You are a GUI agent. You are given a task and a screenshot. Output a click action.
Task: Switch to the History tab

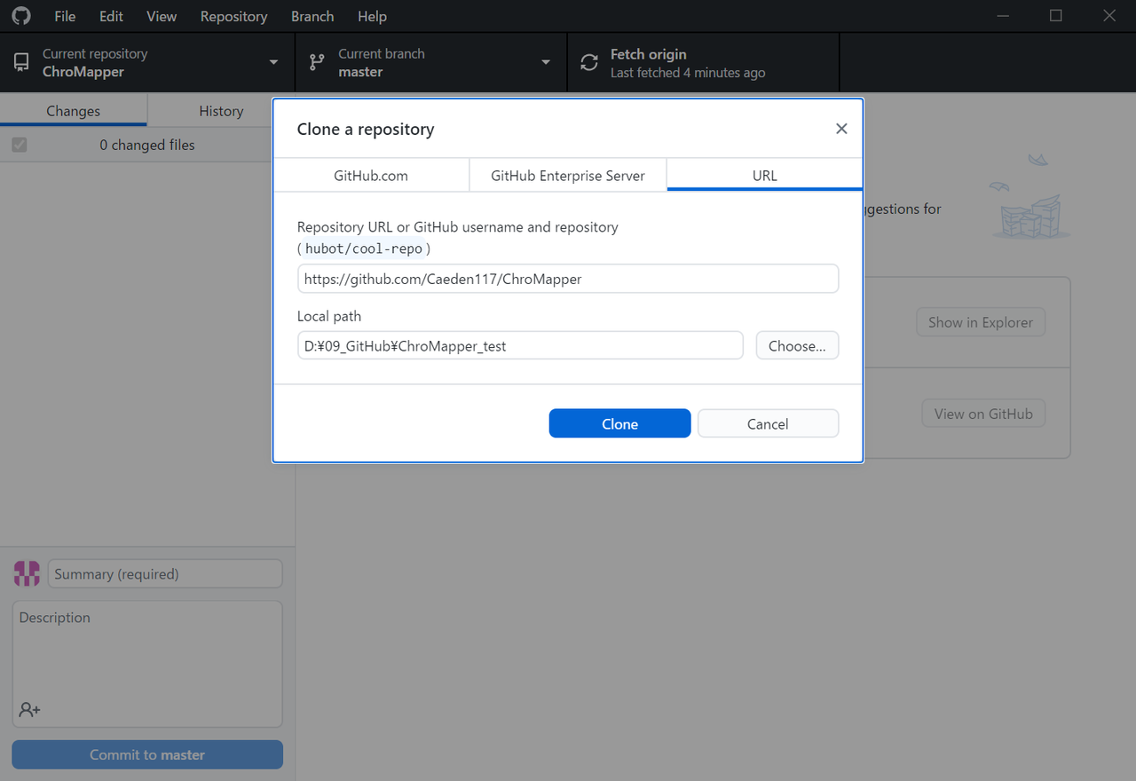click(x=221, y=111)
